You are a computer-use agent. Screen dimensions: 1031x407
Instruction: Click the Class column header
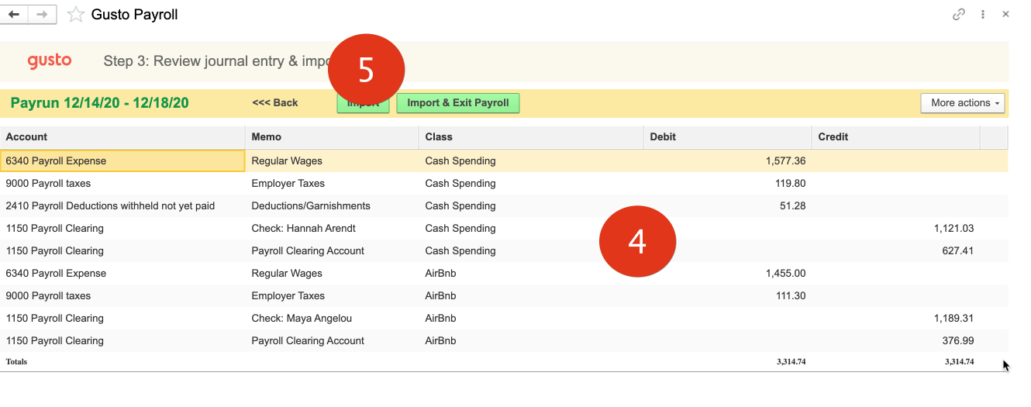(x=531, y=136)
